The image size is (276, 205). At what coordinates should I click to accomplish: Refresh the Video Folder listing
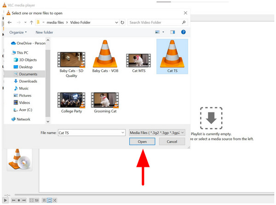tap(122, 22)
